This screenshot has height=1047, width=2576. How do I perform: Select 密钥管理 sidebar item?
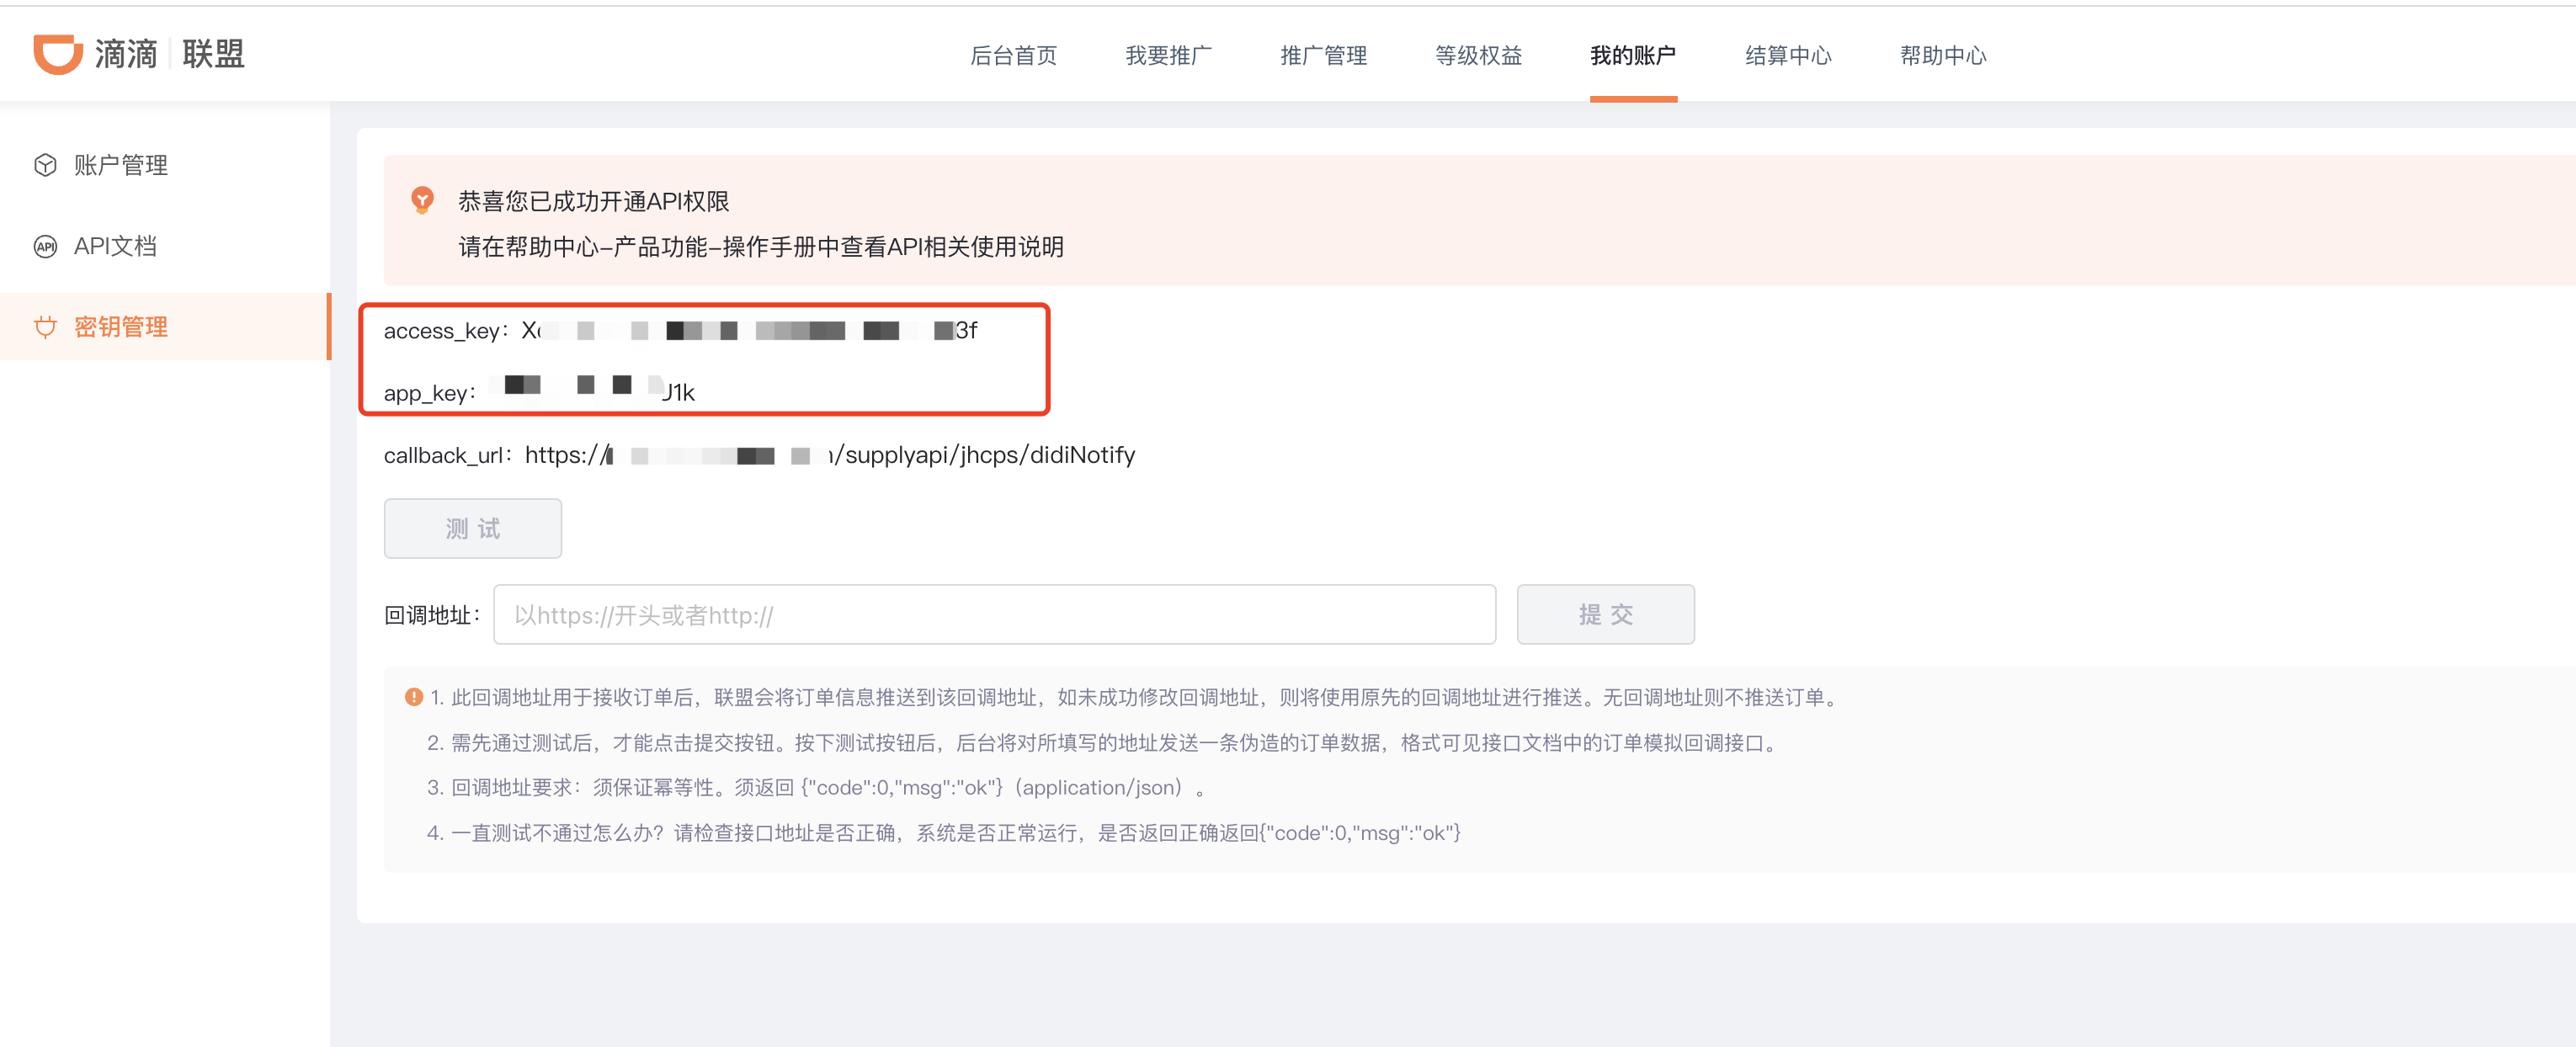click(x=121, y=327)
